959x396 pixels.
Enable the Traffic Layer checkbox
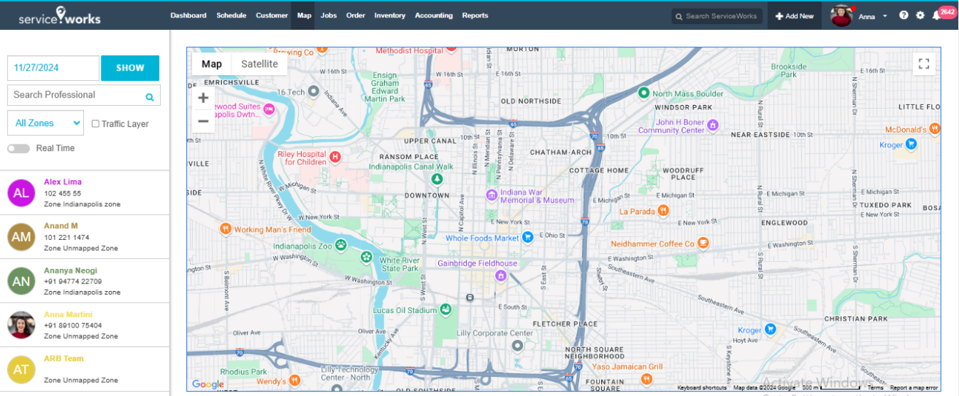96,124
